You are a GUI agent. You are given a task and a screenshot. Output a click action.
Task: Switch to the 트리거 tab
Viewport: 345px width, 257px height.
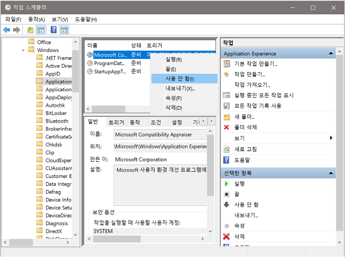click(116, 122)
